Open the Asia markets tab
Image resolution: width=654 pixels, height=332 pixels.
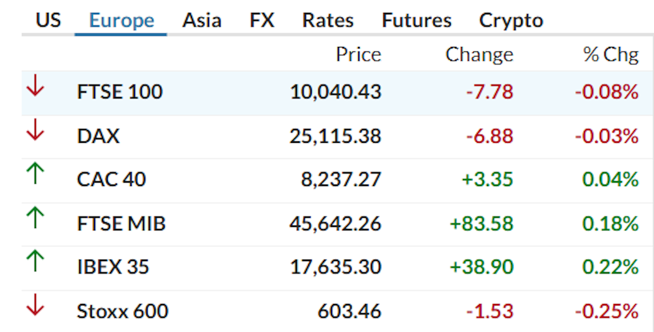pos(201,20)
